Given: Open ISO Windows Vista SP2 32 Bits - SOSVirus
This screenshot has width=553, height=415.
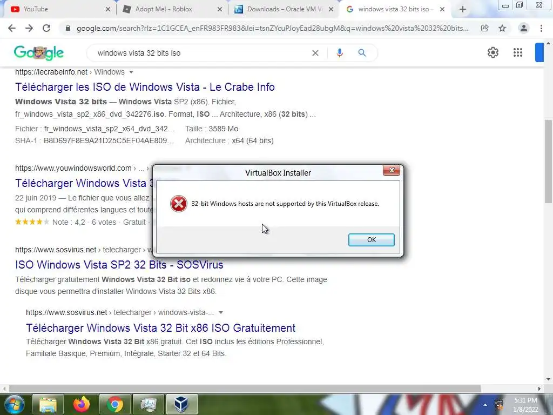Looking at the screenshot, I should pos(119,265).
